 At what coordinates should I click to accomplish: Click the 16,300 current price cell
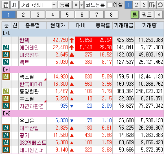(58, 84)
